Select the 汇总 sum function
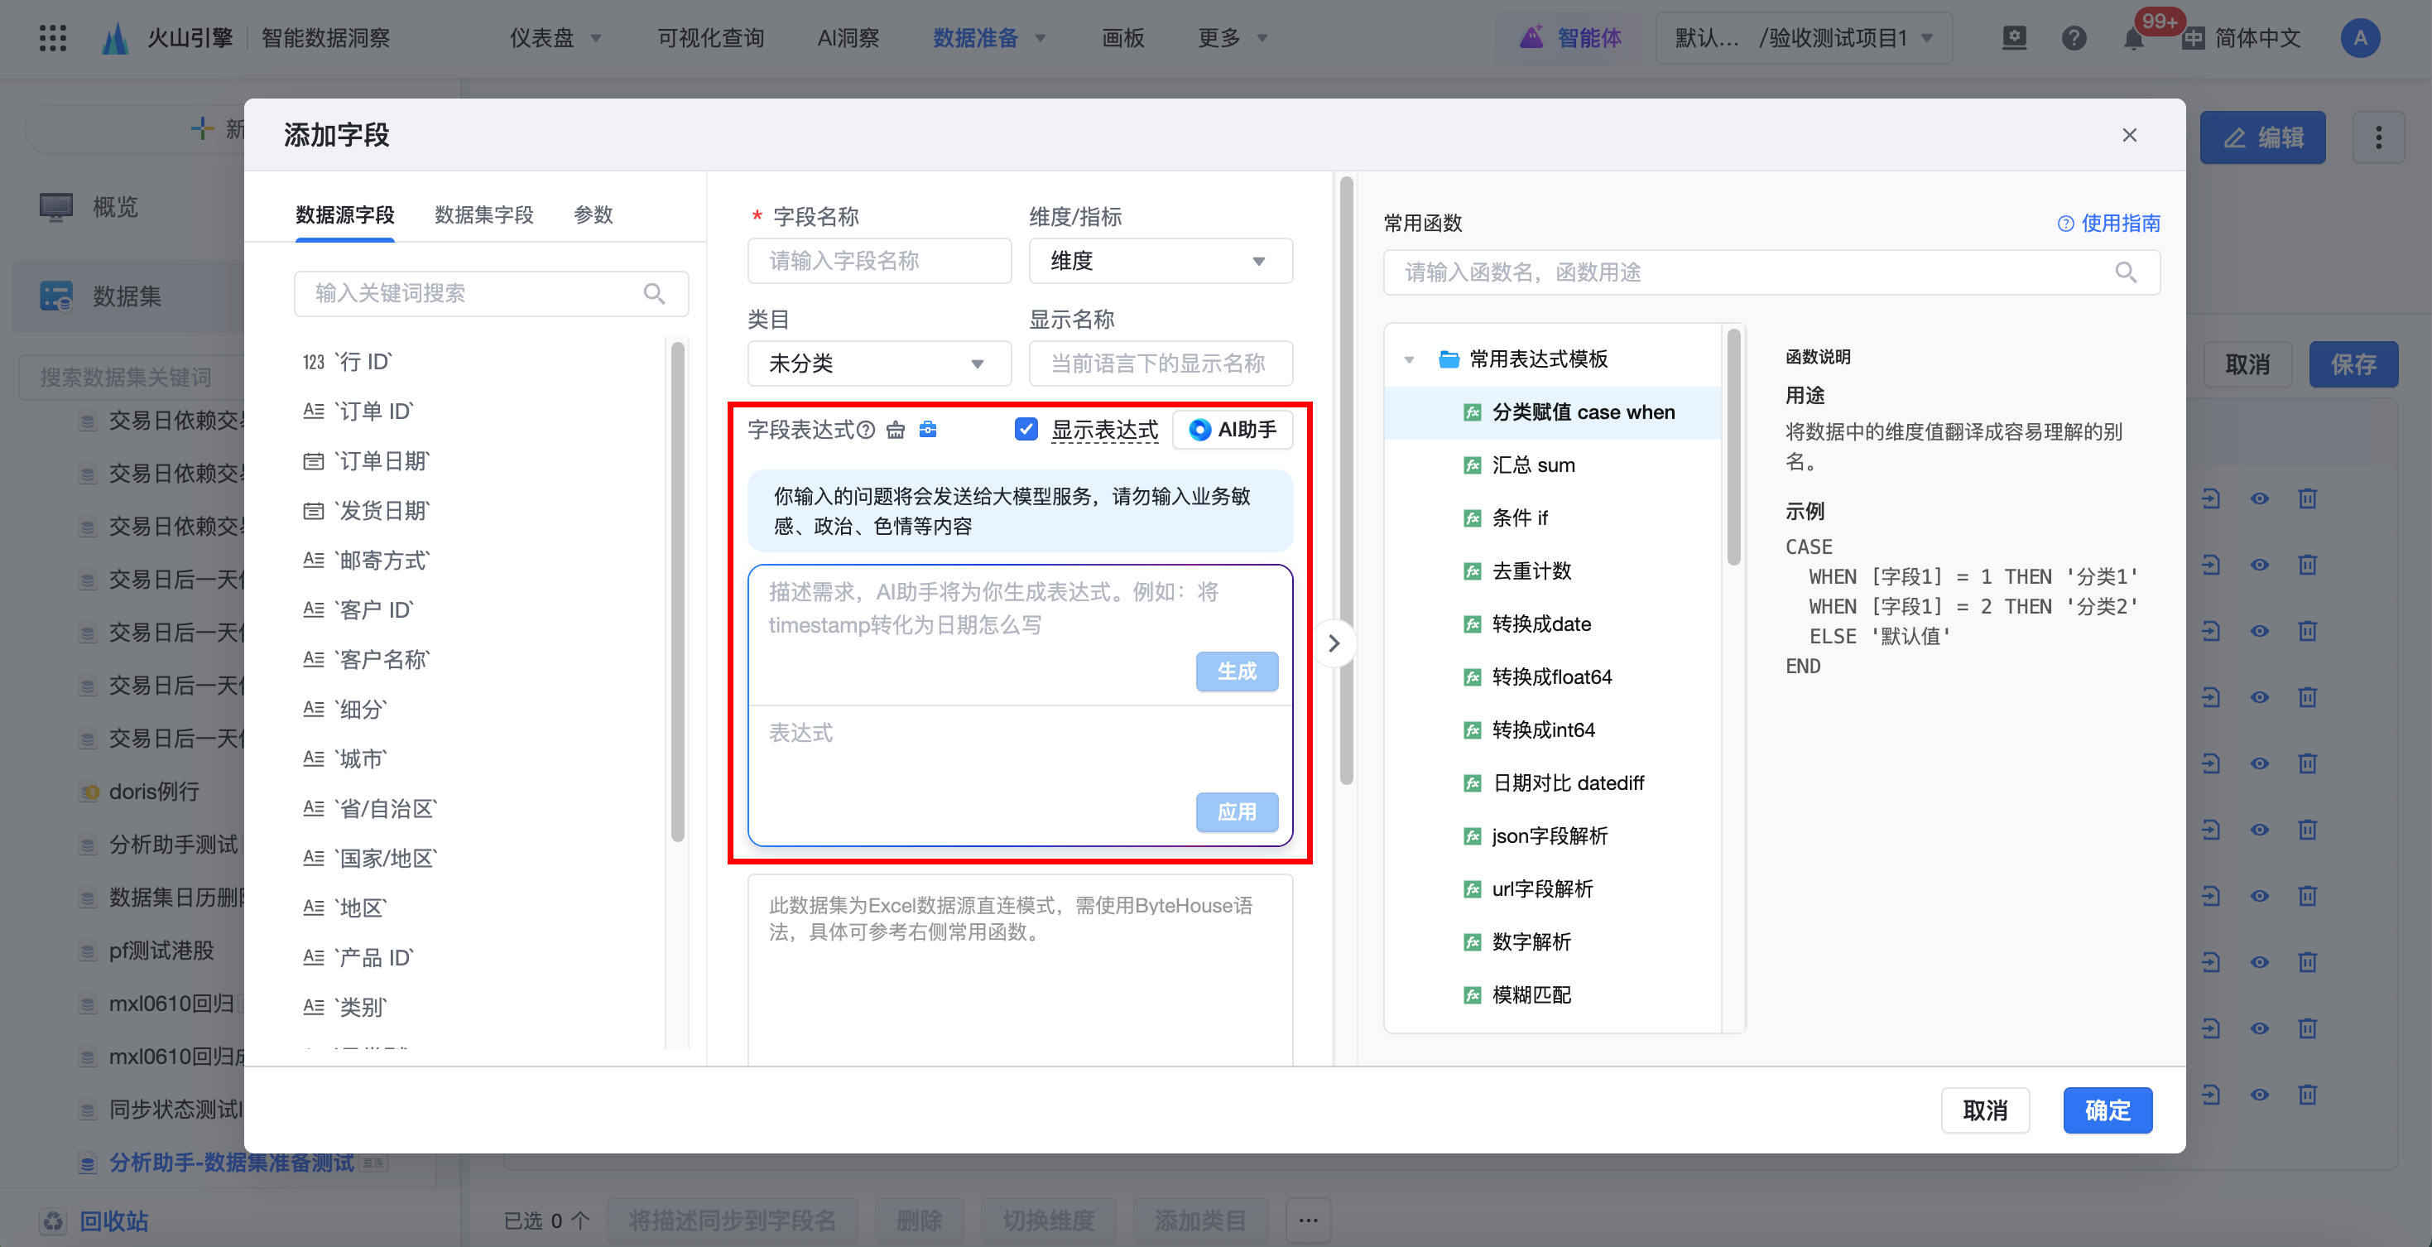 pyautogui.click(x=1553, y=465)
